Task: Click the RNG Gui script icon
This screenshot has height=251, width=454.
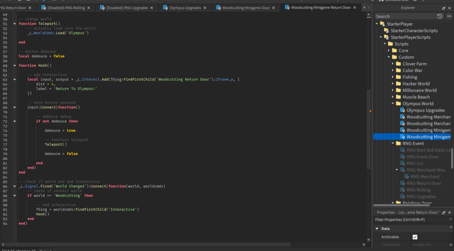Action: (x=402, y=163)
